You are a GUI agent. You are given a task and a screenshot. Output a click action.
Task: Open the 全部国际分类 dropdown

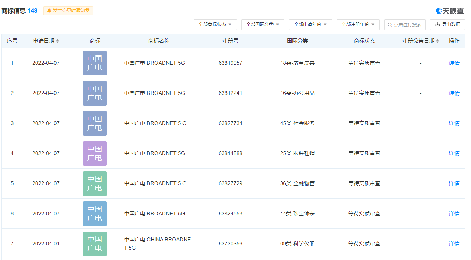tap(263, 25)
